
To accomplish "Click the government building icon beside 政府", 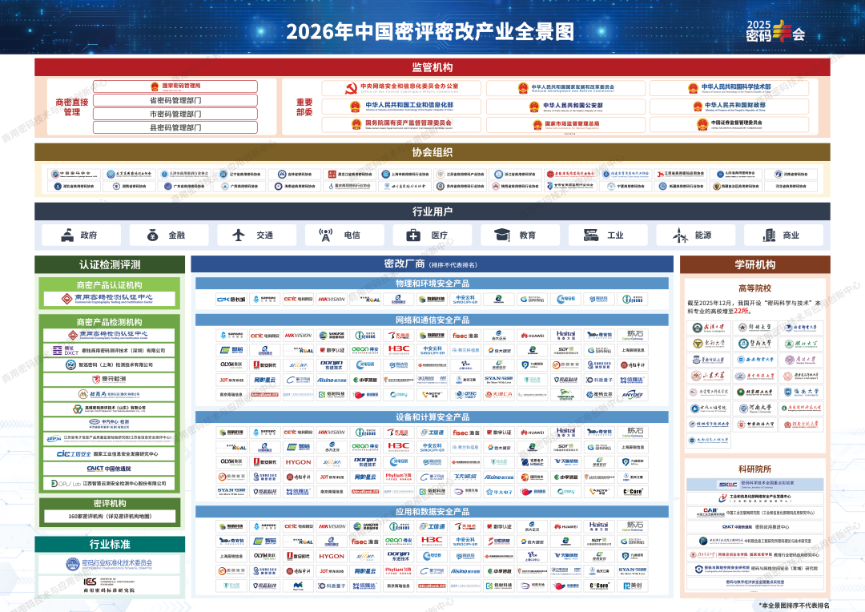I will 67,235.
